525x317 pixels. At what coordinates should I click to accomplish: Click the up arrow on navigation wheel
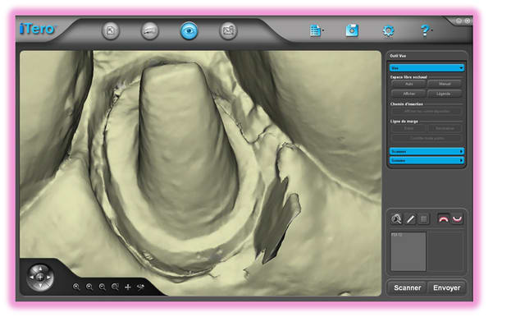tap(40, 269)
